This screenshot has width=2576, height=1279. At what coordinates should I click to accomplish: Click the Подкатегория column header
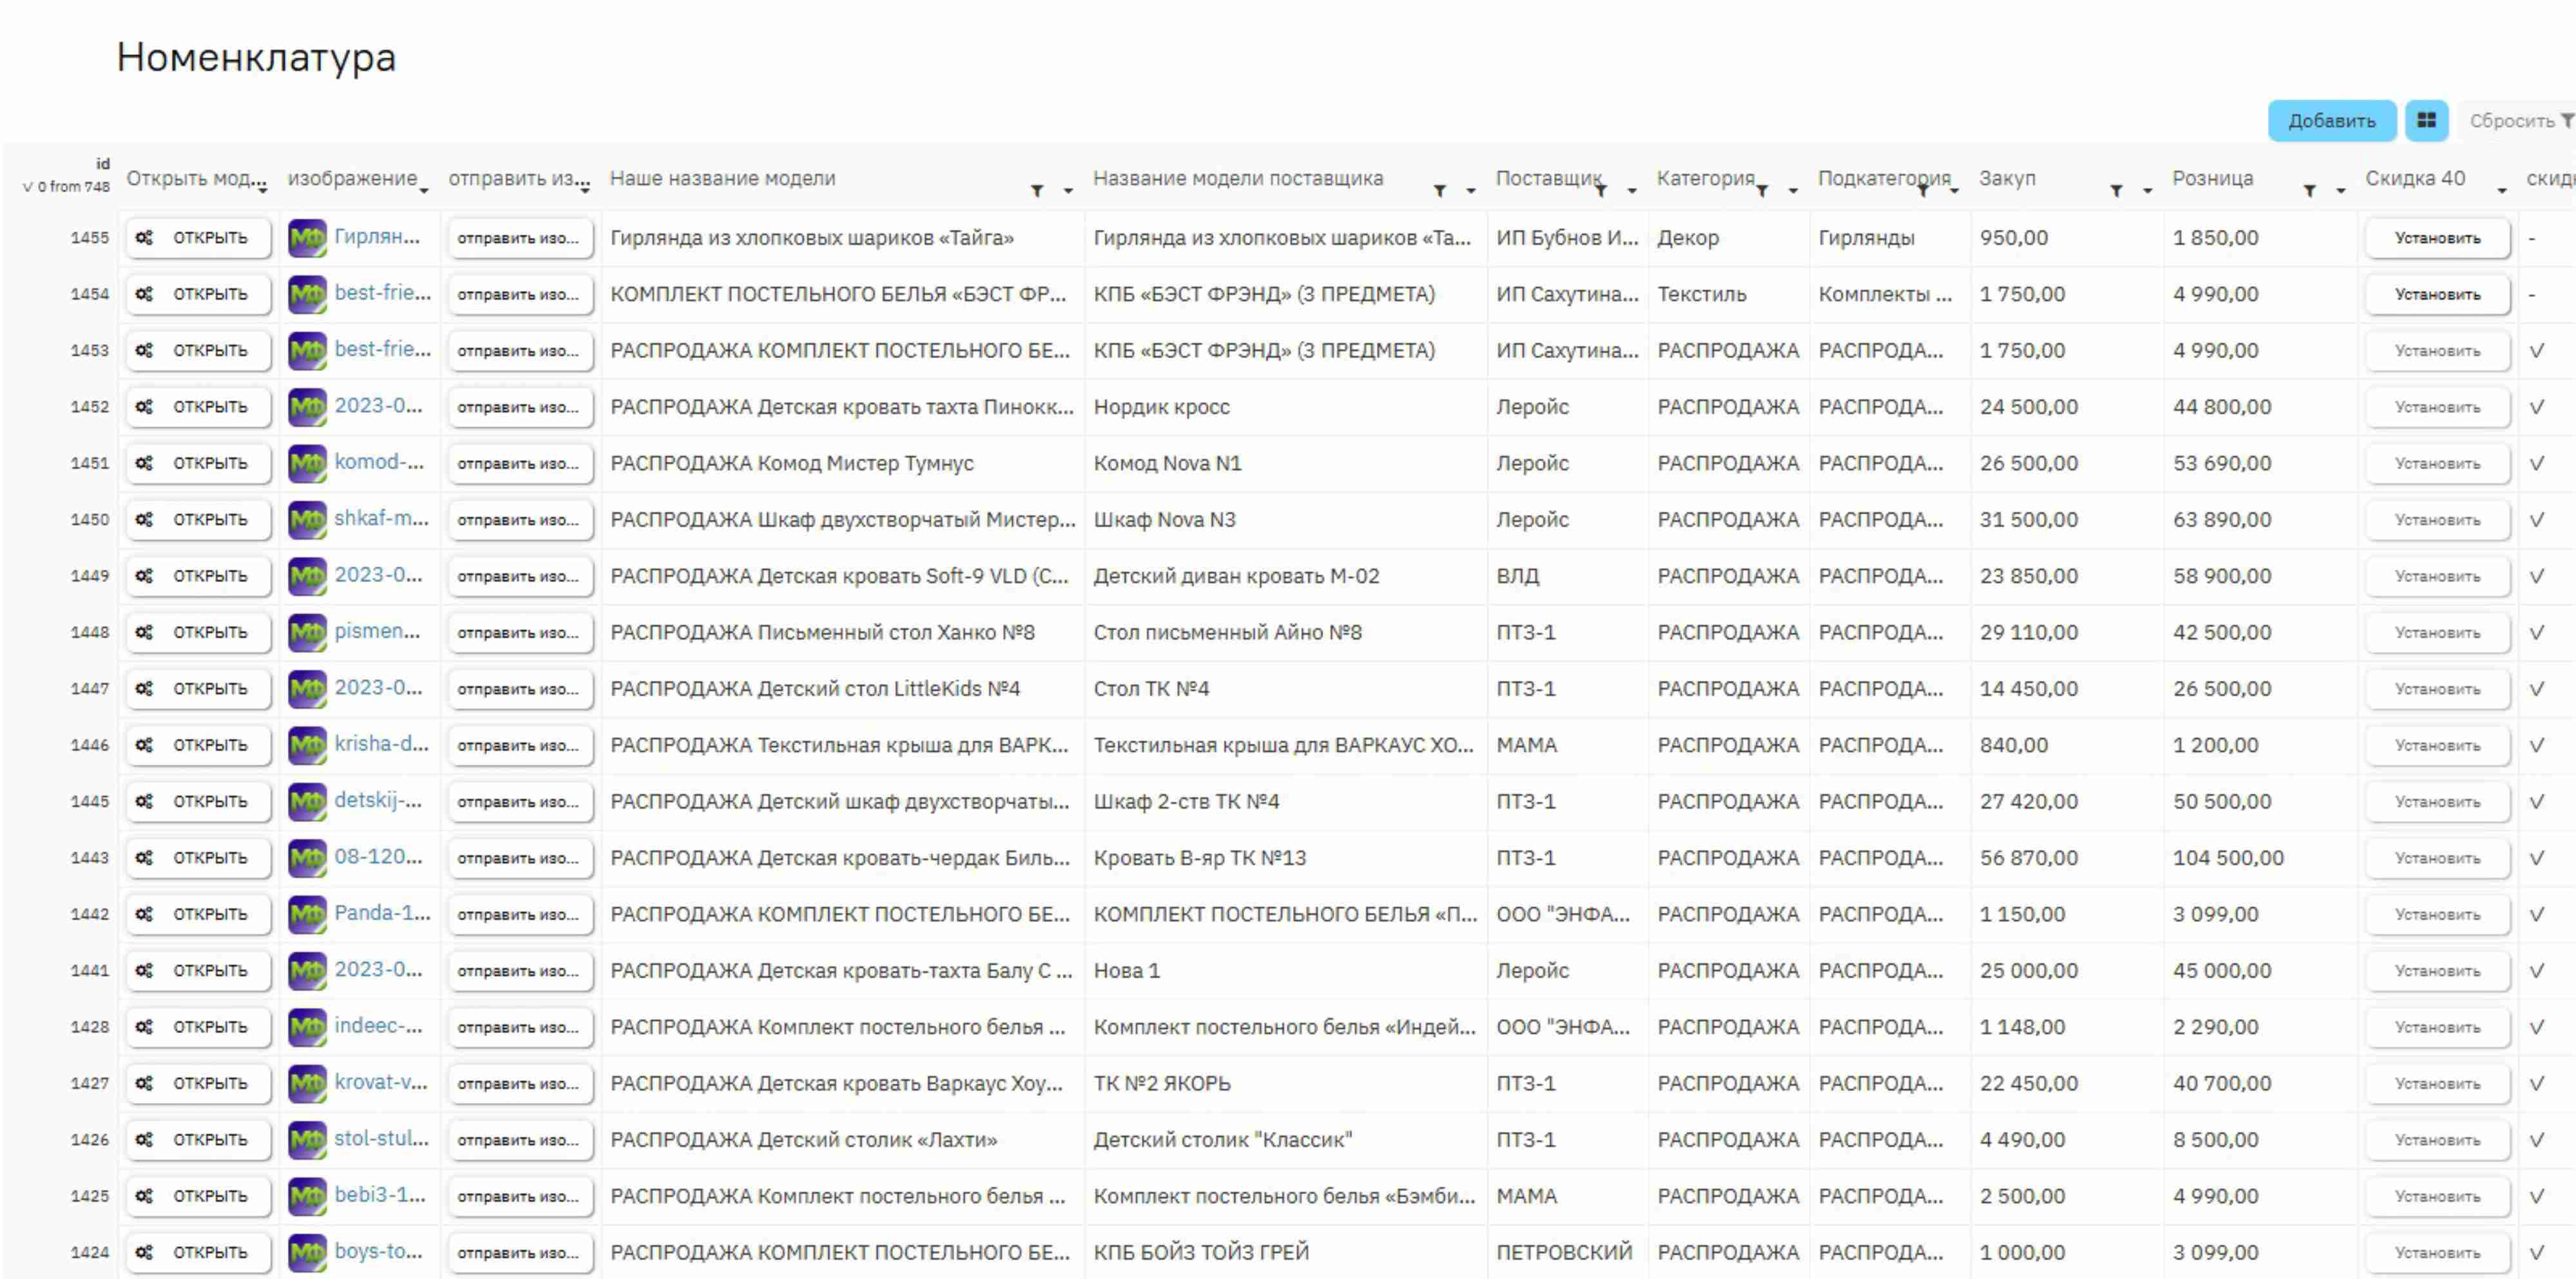click(1883, 178)
